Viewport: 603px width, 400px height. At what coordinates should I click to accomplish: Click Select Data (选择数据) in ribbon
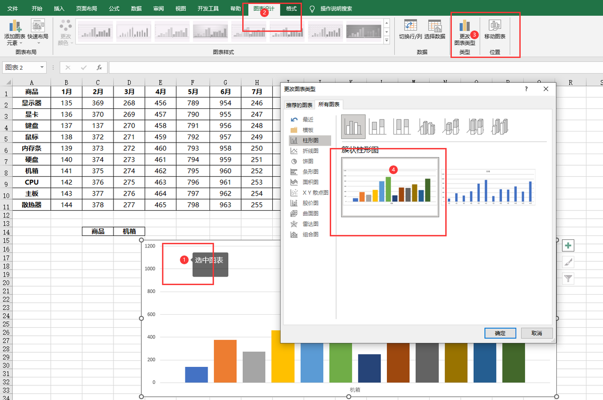(x=435, y=29)
